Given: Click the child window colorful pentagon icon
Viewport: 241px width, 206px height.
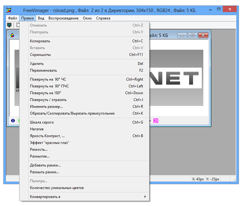Looking at the screenshot, I should click(12, 35).
